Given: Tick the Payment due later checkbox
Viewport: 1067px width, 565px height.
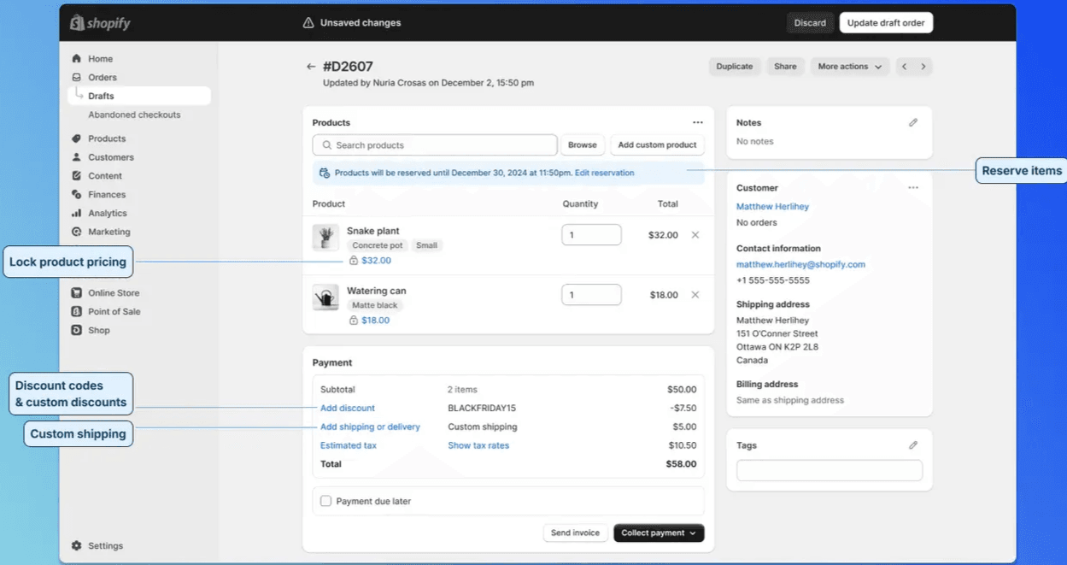Looking at the screenshot, I should [x=325, y=501].
